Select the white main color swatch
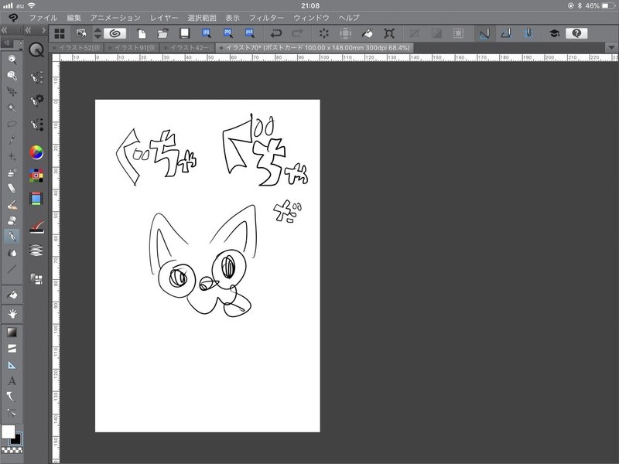The width and height of the screenshot is (619, 464). pyautogui.click(x=8, y=432)
